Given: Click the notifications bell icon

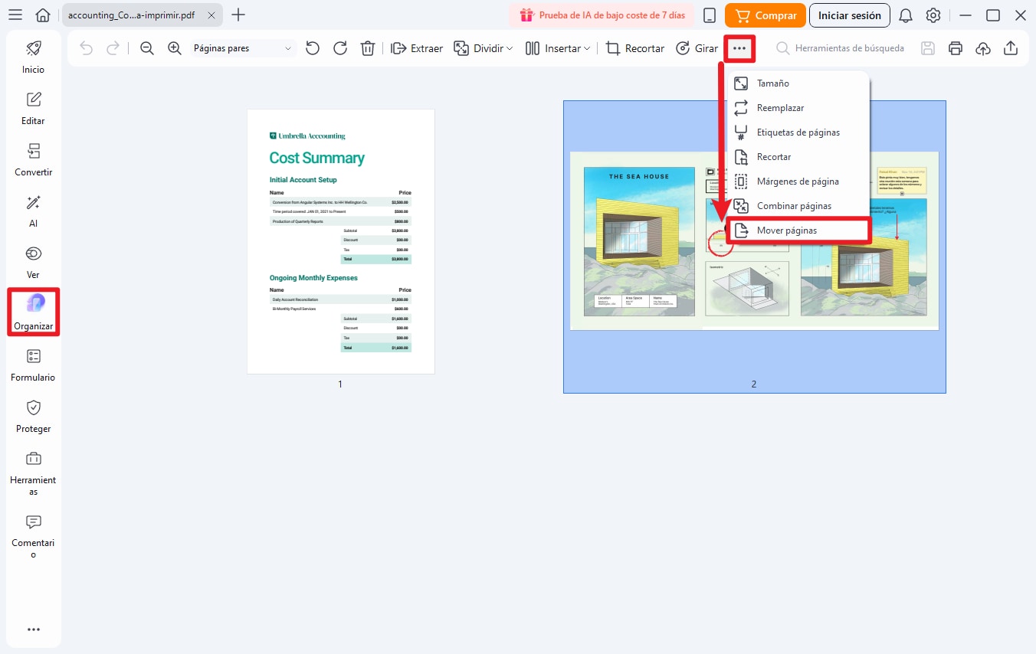Looking at the screenshot, I should tap(905, 15).
